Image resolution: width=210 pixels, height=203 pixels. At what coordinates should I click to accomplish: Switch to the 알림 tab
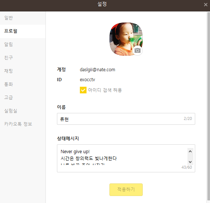[23, 44]
